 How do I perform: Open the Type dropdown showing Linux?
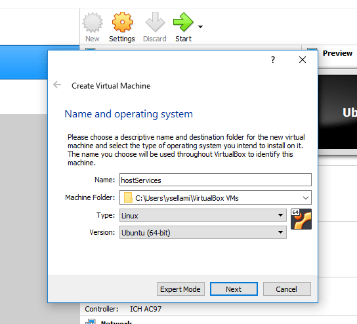203,215
